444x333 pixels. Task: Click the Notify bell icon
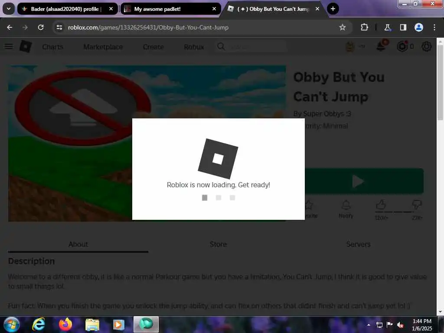(x=346, y=205)
